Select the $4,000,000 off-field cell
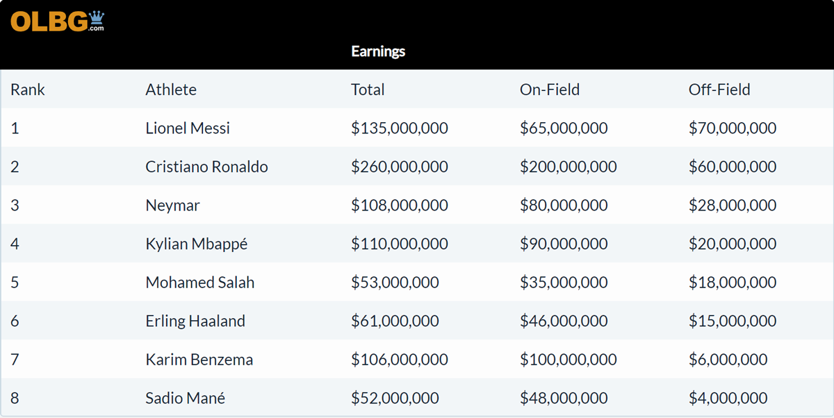This screenshot has height=418, width=834. [728, 399]
